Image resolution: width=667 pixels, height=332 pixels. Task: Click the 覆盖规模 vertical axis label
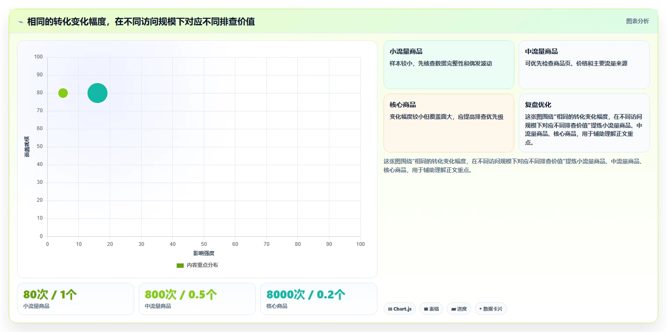(x=27, y=147)
